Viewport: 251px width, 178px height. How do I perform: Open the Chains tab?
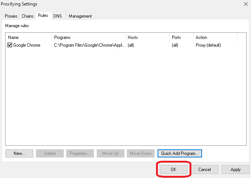tap(28, 16)
